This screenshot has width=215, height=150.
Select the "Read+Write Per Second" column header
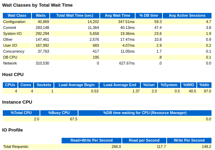coord(92,140)
